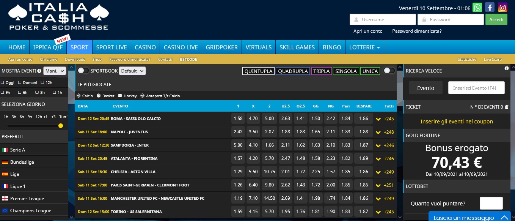Click the events table vertical scrollbar

399,142
